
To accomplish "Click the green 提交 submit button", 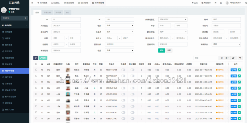I will point(162,50).
